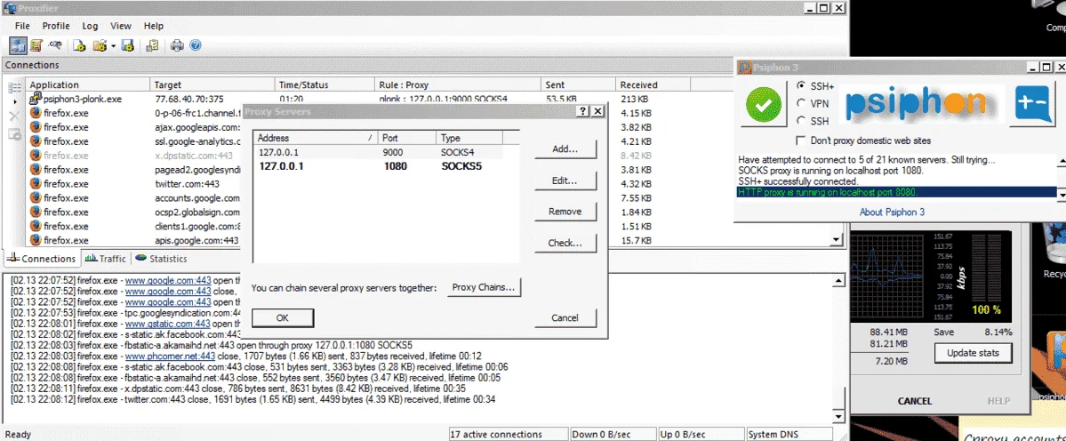Open Proxy Chains... button
Screen dimensions: 1066x441
(x=484, y=287)
